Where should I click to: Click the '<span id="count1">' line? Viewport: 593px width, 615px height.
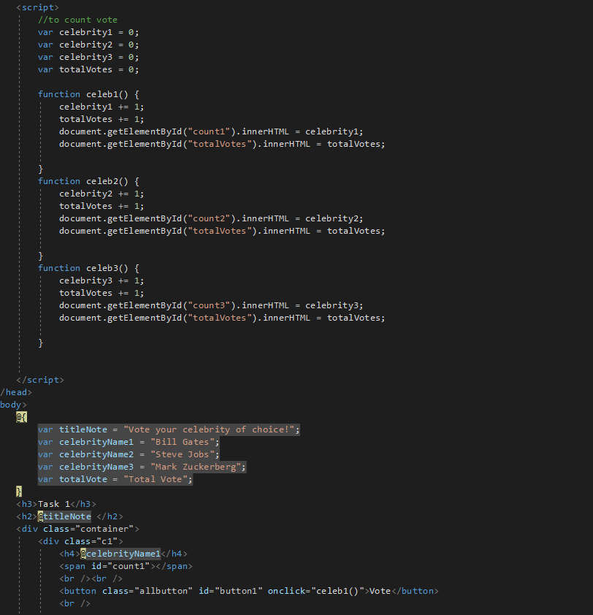coord(126,566)
